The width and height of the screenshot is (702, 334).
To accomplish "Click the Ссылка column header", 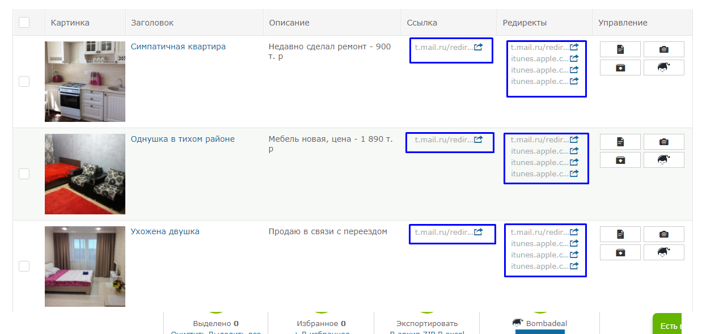I will point(422,23).
